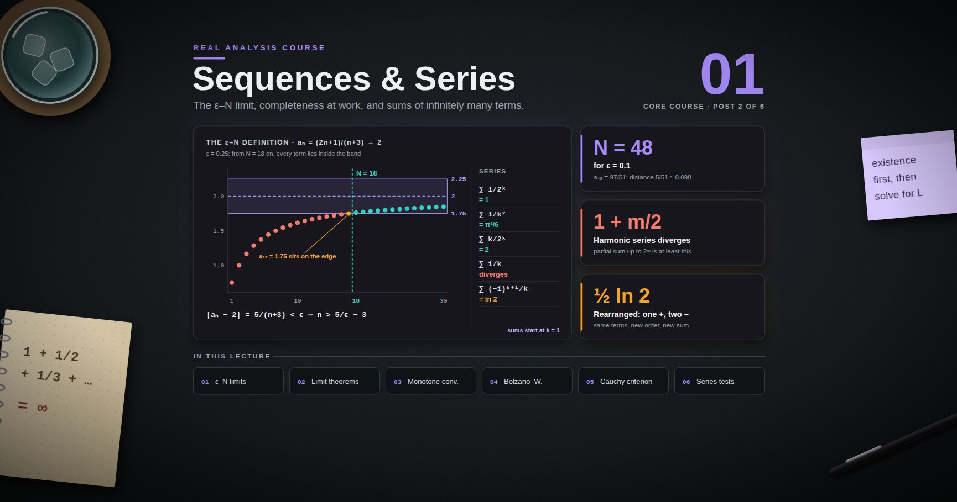Click the 2.25 upper band label
Image resolution: width=957 pixels, height=502 pixels.
(459, 179)
